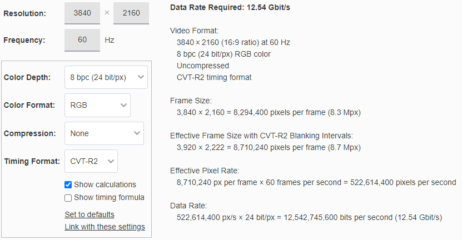Click the Frequency label

click(x=24, y=40)
